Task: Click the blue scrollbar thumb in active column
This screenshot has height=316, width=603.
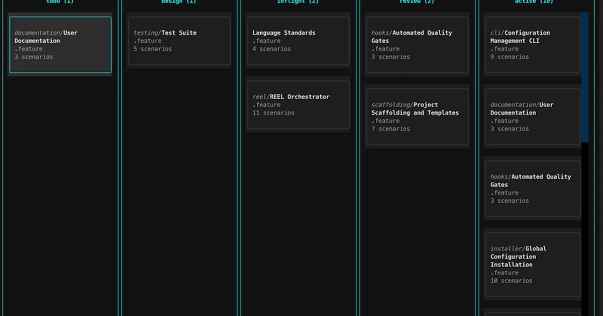Action: click(x=585, y=76)
